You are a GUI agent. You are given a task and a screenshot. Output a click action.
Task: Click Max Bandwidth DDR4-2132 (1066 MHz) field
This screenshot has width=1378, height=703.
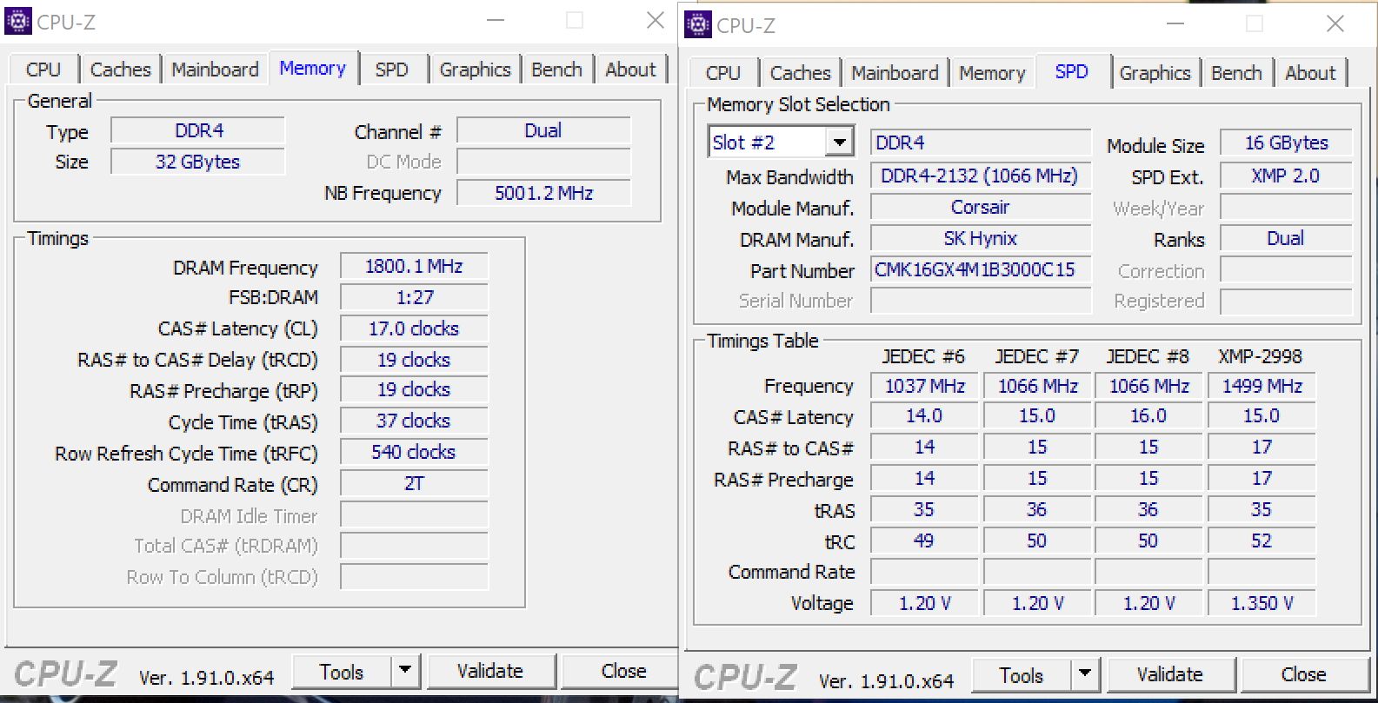(981, 176)
